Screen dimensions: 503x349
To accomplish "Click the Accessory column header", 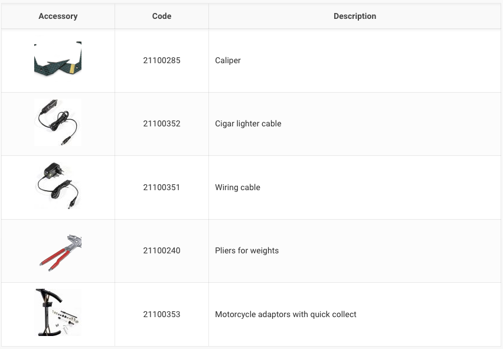I will [x=58, y=16].
